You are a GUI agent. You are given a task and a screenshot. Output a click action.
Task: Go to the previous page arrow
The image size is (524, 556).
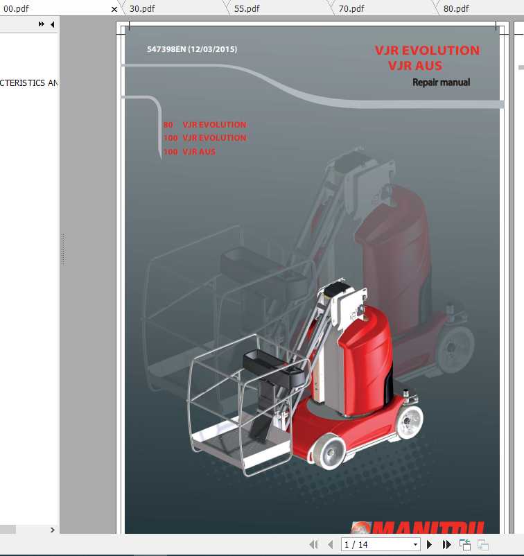[331, 545]
